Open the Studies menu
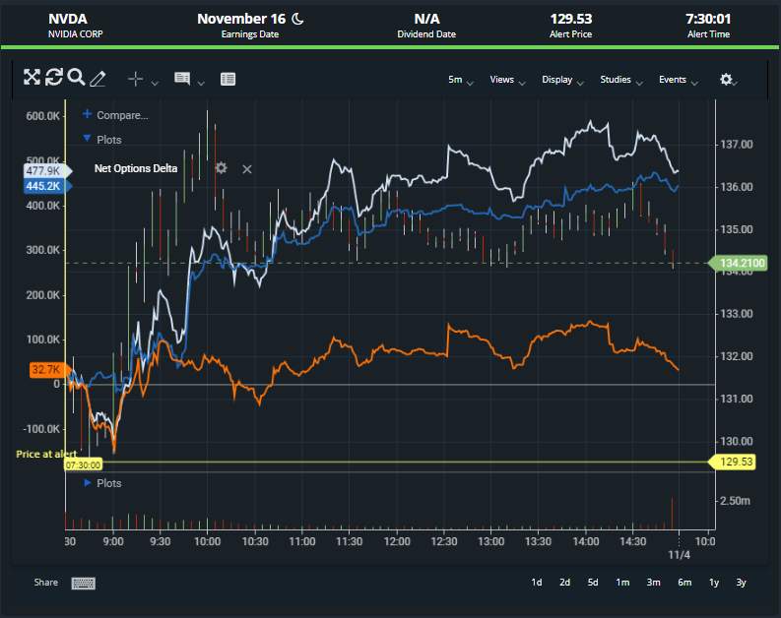Viewport: 781px width, 618px height. tap(621, 80)
